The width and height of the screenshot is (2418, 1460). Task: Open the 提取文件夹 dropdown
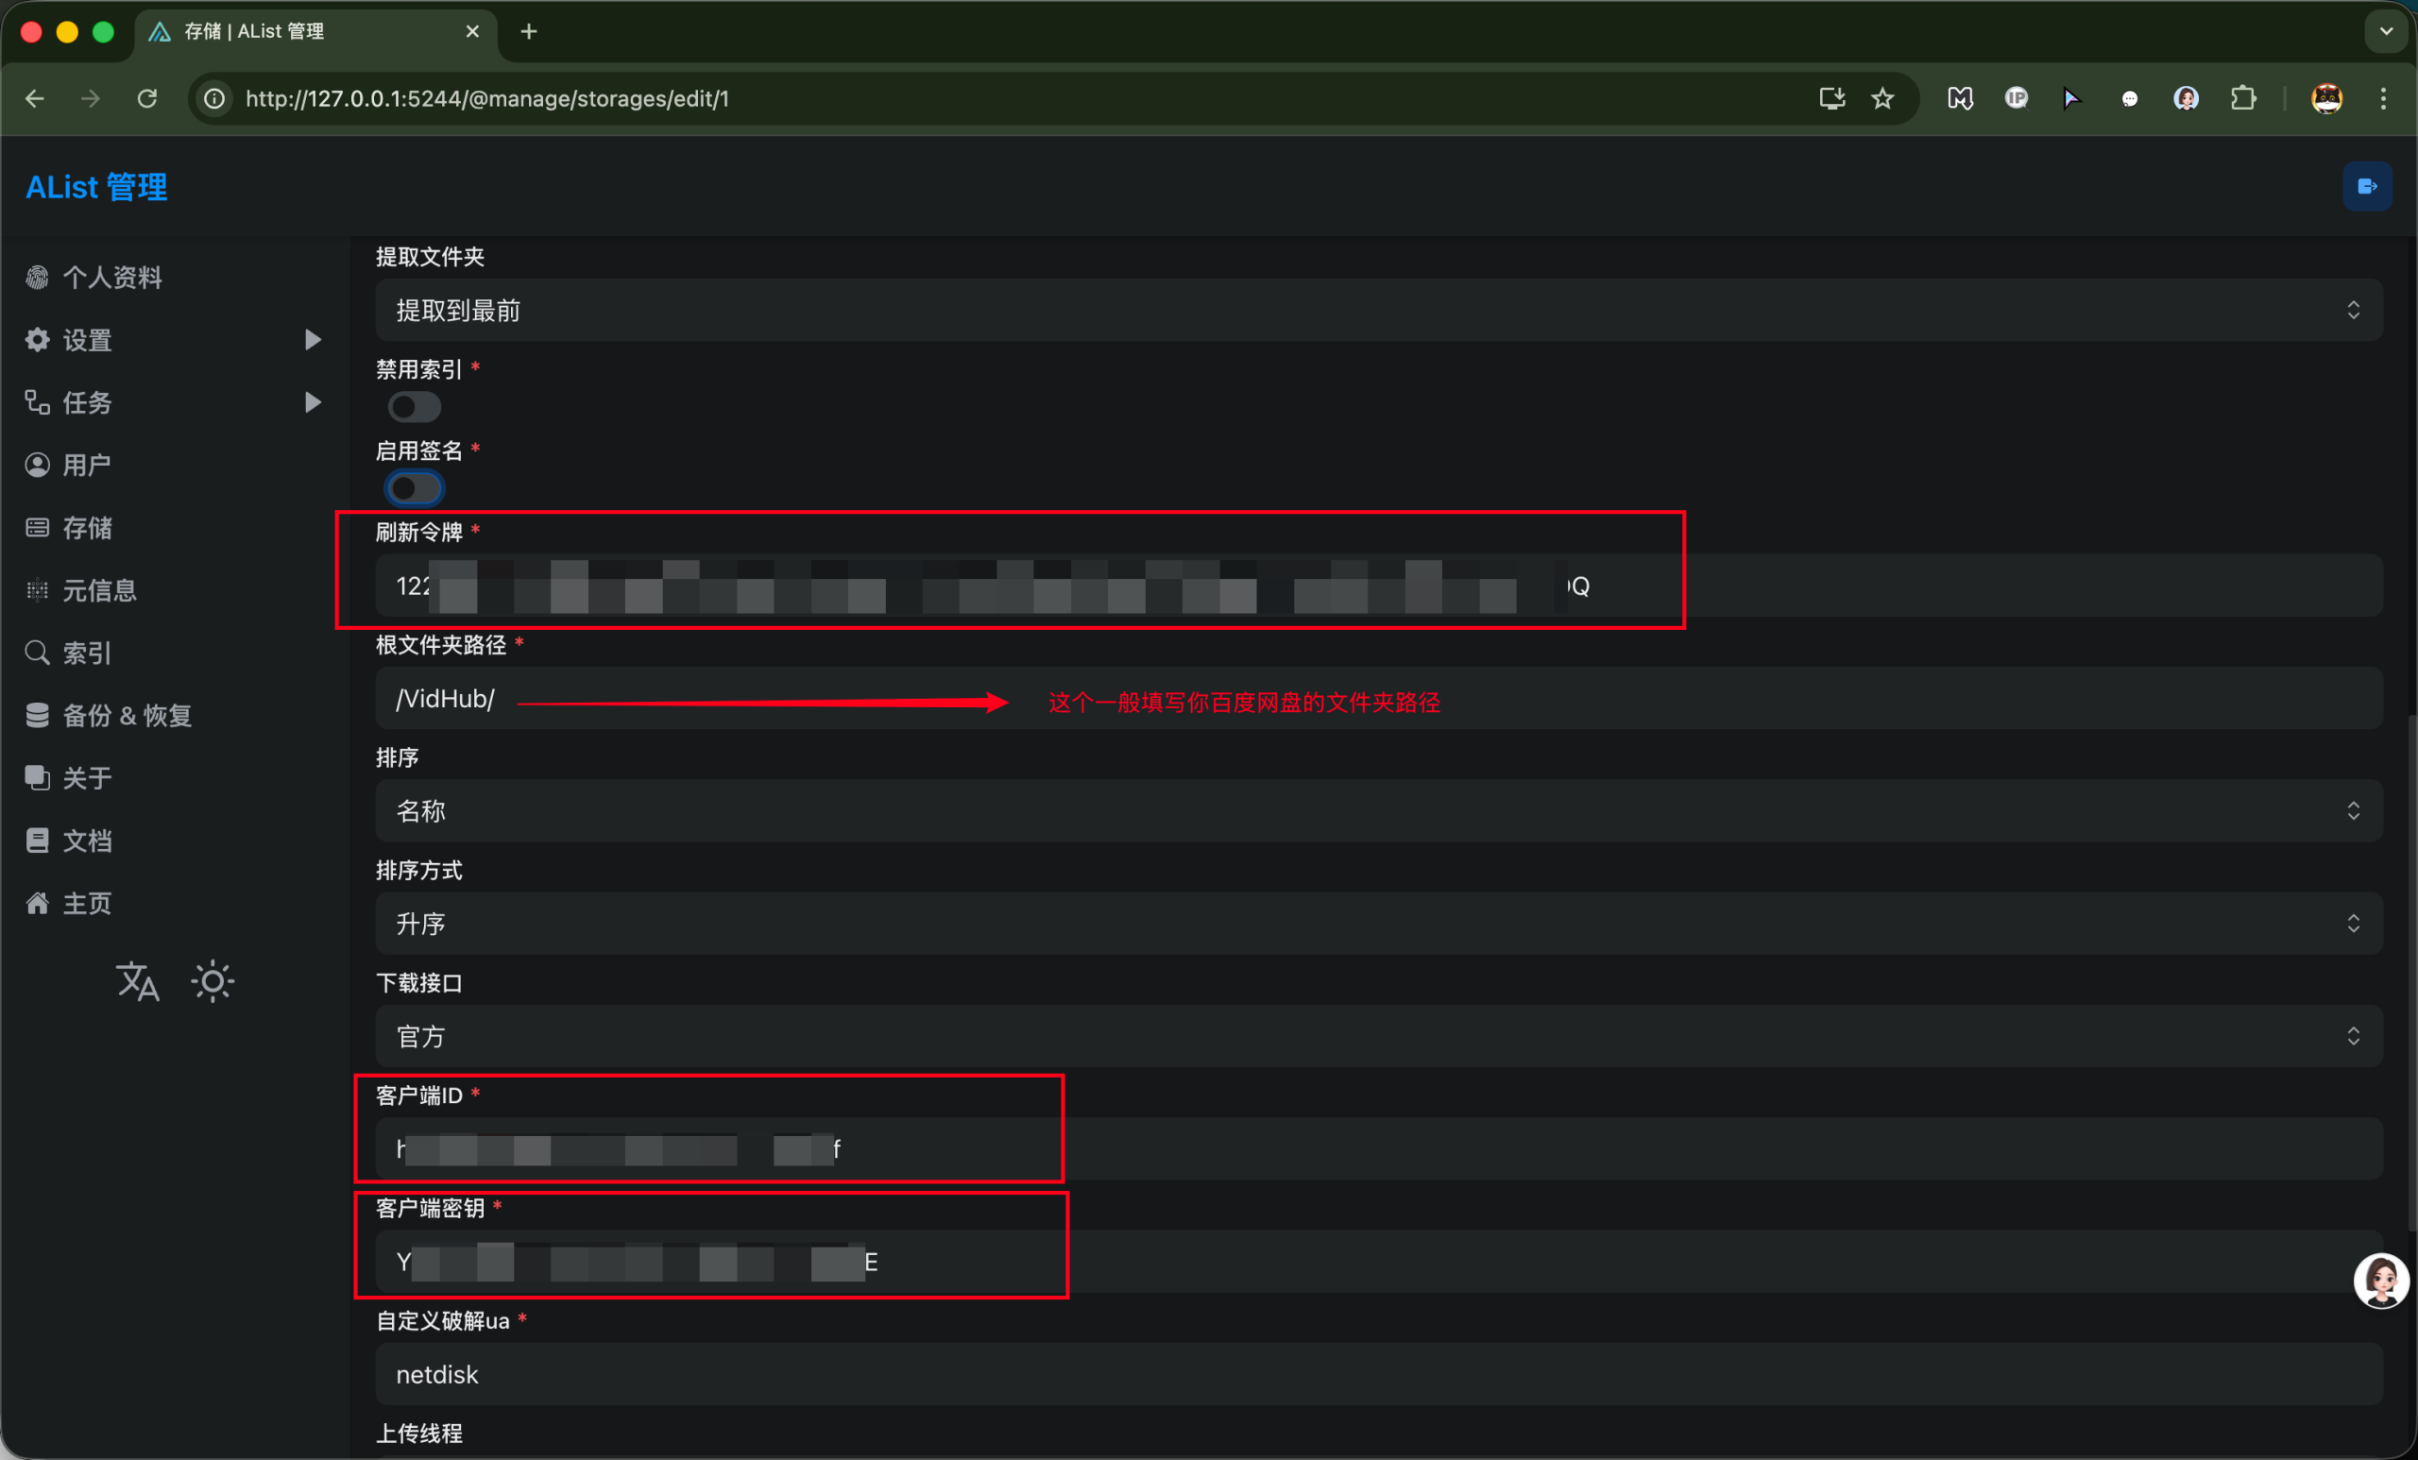pyautogui.click(x=1378, y=310)
